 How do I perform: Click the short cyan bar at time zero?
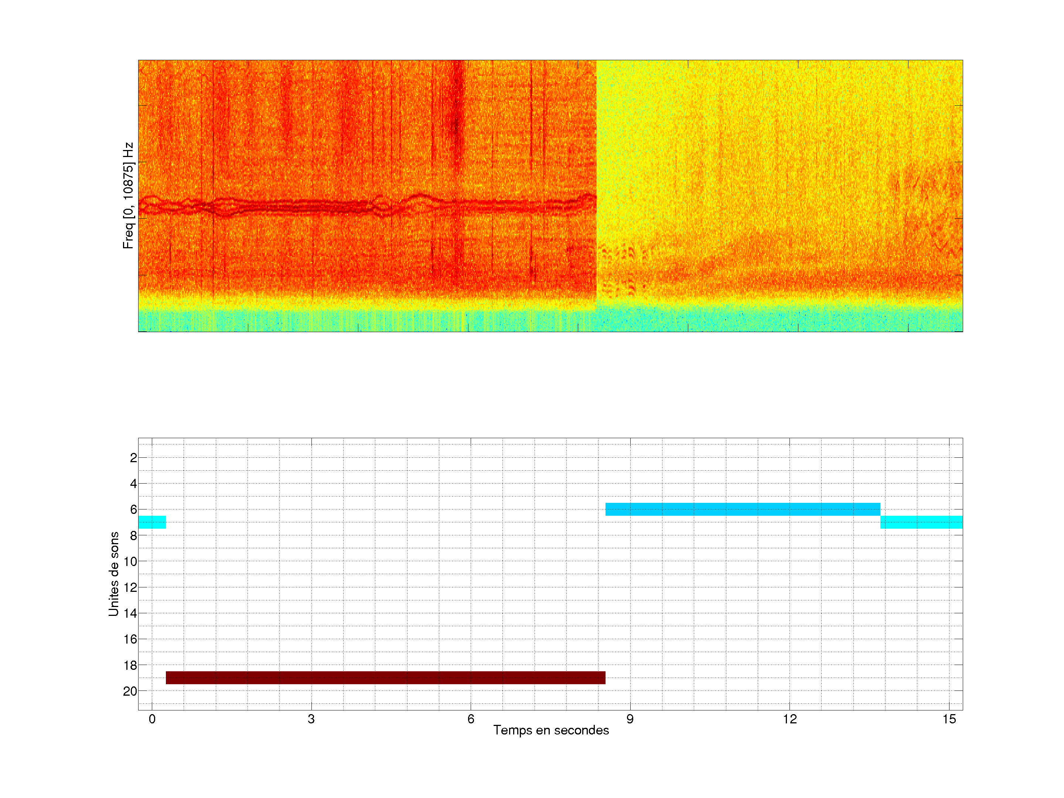pyautogui.click(x=152, y=522)
